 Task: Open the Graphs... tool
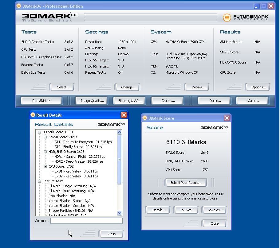tap(168, 101)
